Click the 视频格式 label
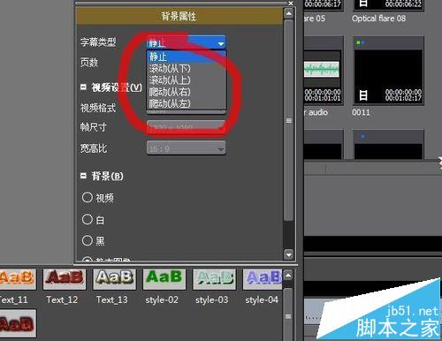442x341 pixels. click(98, 108)
